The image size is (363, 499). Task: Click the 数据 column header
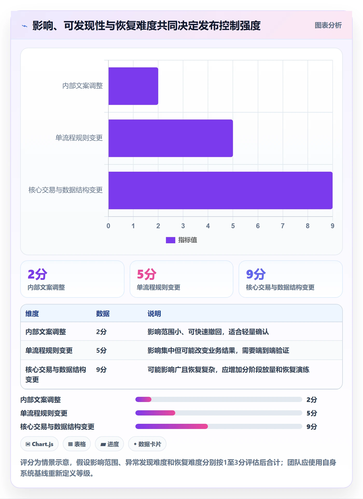click(x=103, y=314)
